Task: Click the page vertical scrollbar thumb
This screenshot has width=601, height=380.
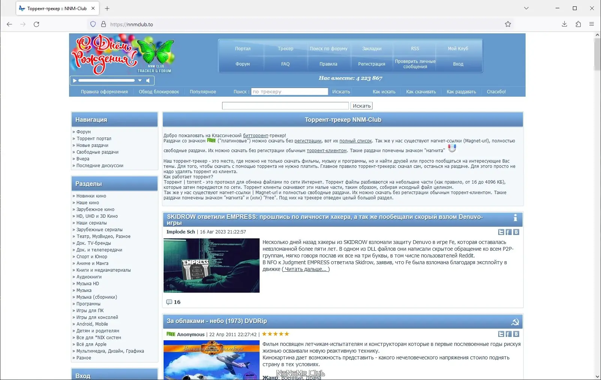Action: coord(597,54)
